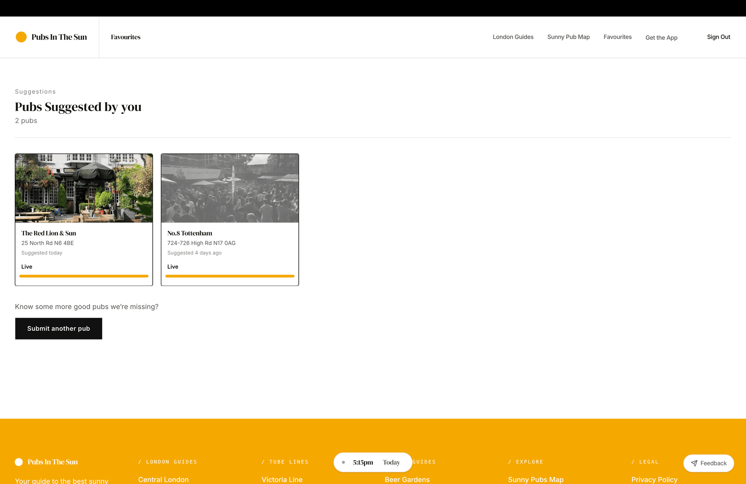This screenshot has width=746, height=484.
Task: Click the paper-plane icon inside Feedback button
Action: pyautogui.click(x=694, y=463)
